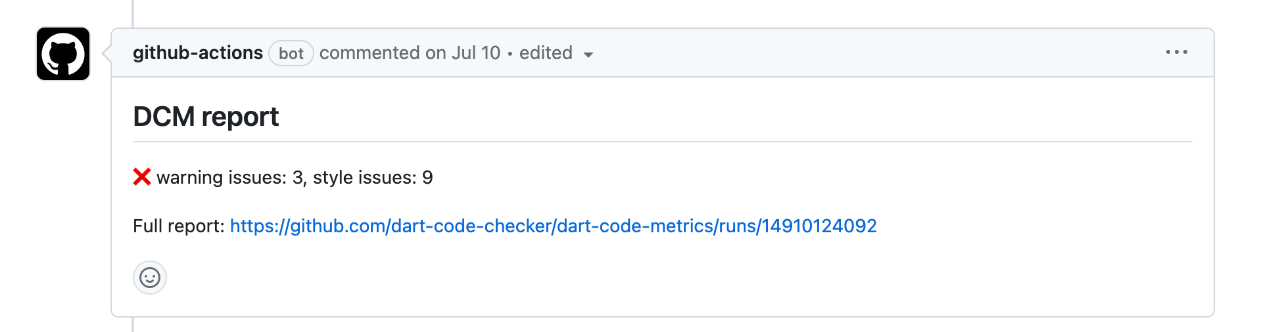Screen dimensions: 1282x332
Task: Show edit history via the edited label
Action: [x=546, y=52]
